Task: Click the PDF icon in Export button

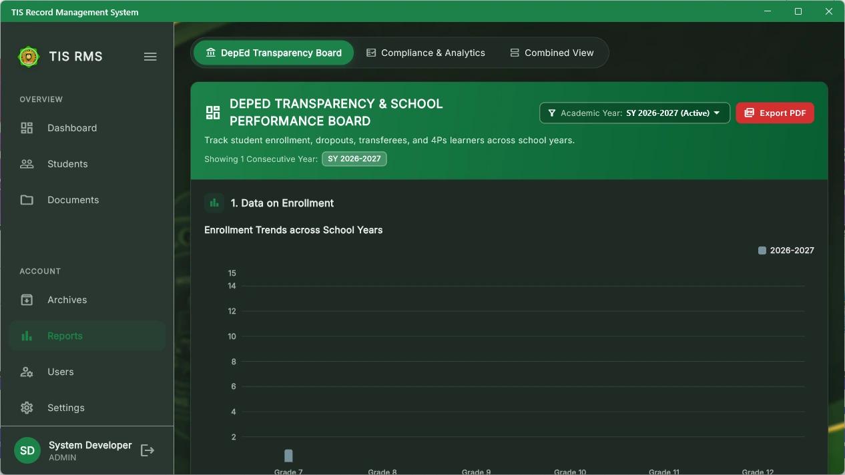Action: point(749,113)
